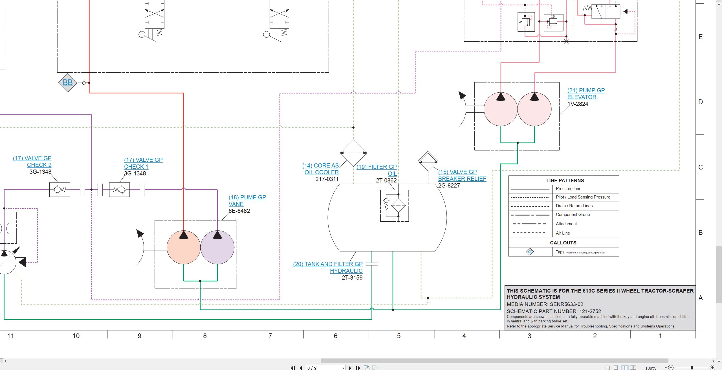Click grid row label D

(x=701, y=102)
